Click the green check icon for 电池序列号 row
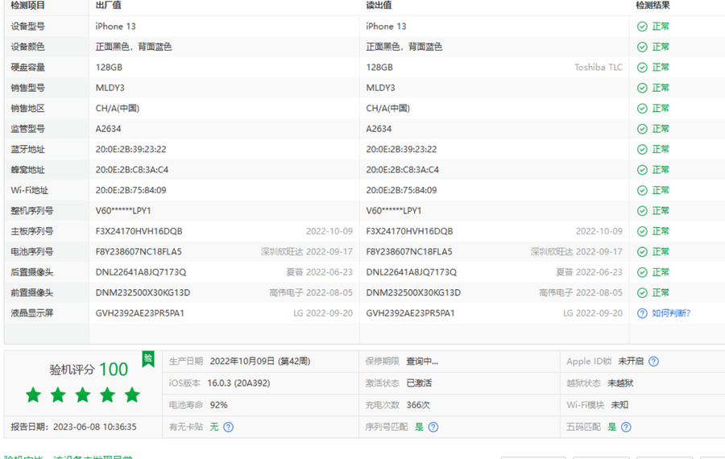The width and height of the screenshot is (725, 459). click(x=642, y=252)
